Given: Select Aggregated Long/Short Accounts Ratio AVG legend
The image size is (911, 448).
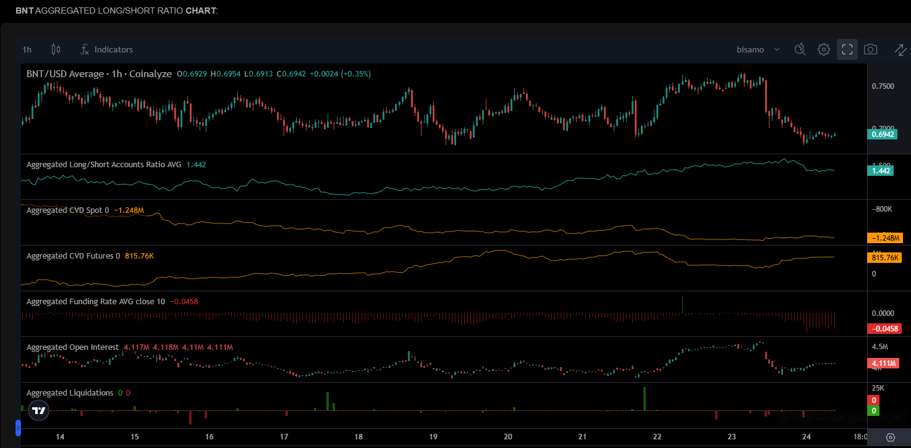Looking at the screenshot, I should 104,165.
